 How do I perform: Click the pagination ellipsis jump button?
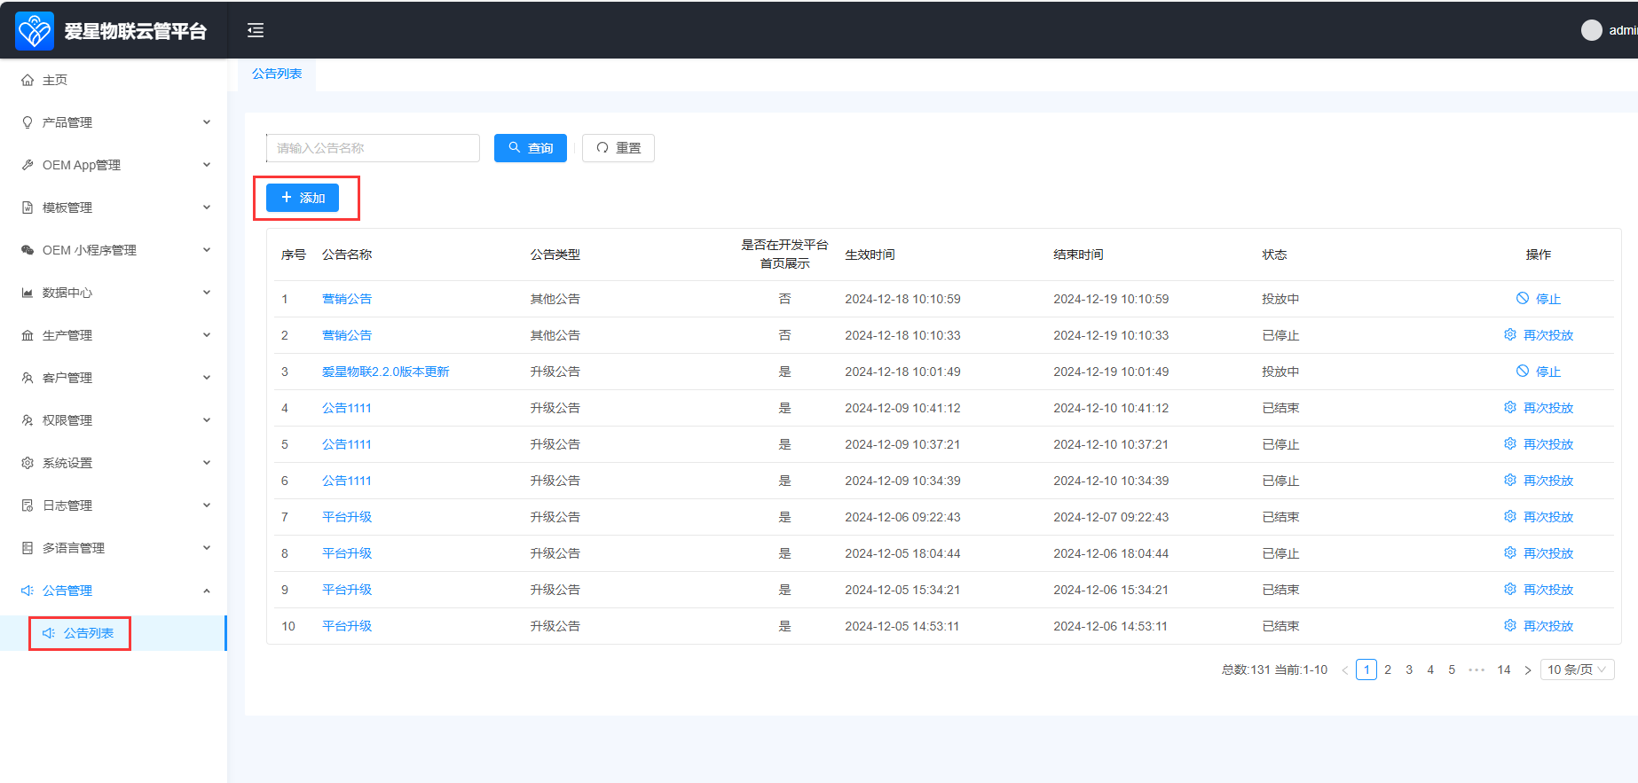[1477, 669]
